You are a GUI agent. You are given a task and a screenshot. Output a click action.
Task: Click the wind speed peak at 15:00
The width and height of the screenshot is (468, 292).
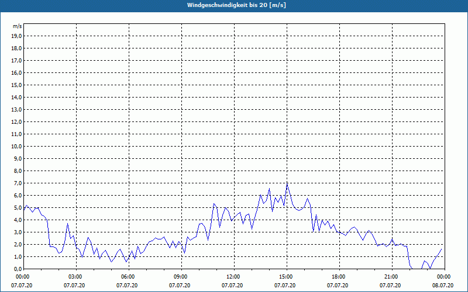click(287, 184)
